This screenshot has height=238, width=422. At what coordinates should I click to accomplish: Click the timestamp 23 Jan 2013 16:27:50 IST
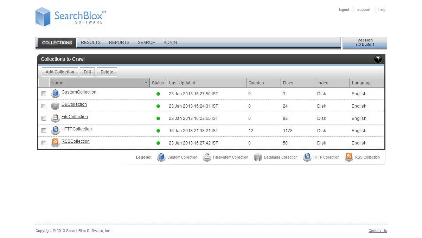(193, 94)
